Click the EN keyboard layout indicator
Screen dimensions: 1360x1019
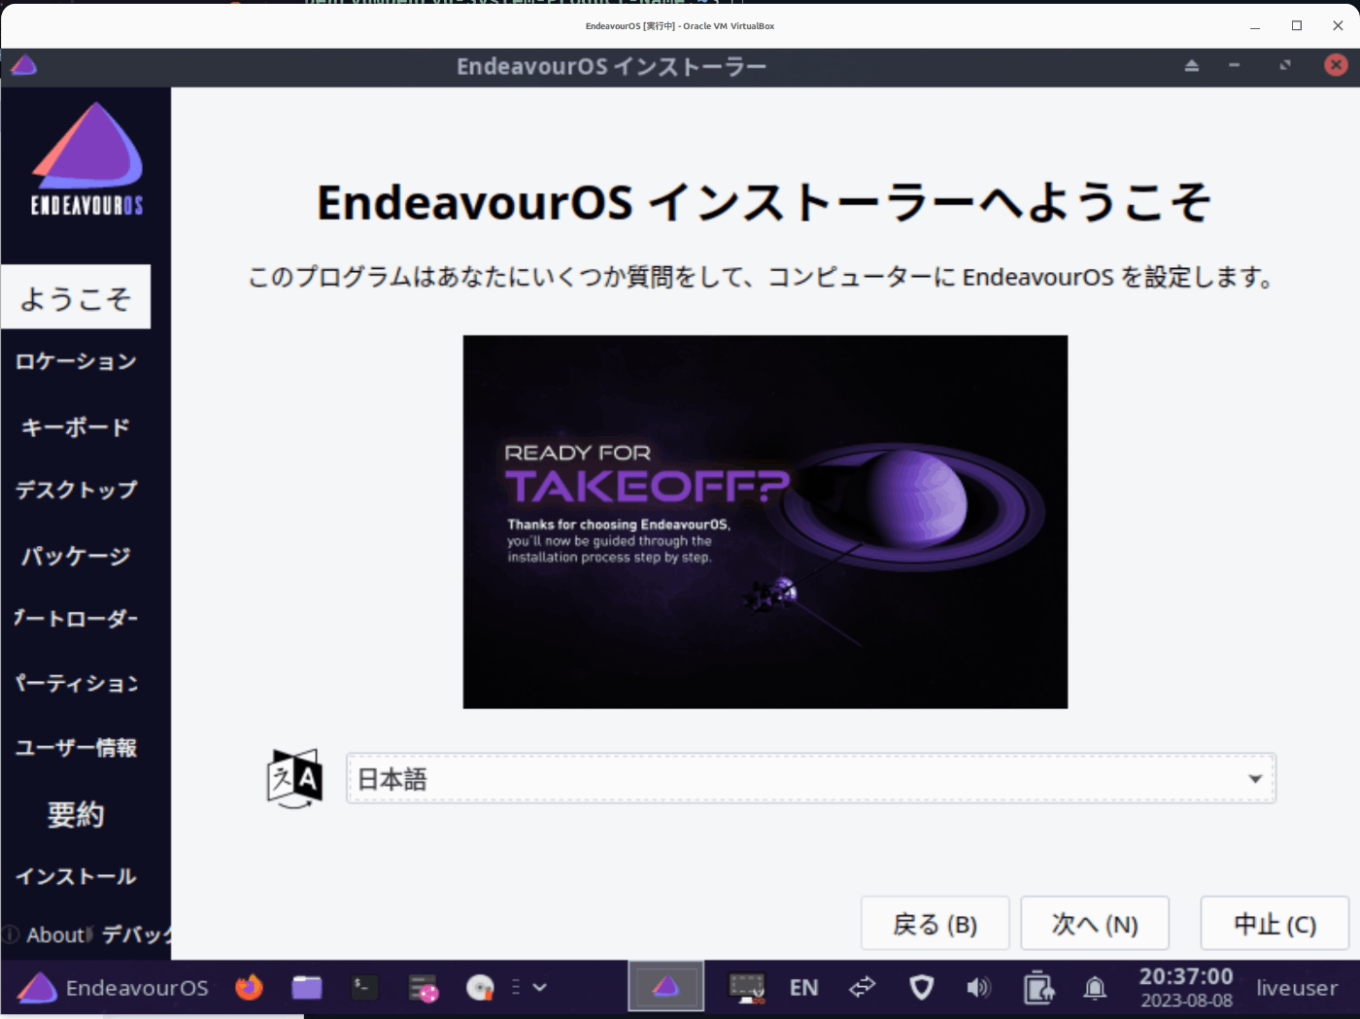[x=803, y=988]
